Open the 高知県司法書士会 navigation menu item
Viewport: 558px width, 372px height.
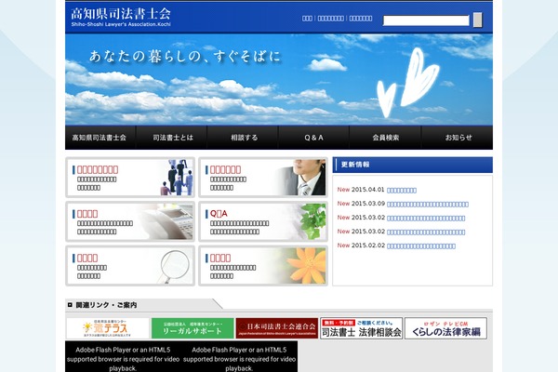100,138
